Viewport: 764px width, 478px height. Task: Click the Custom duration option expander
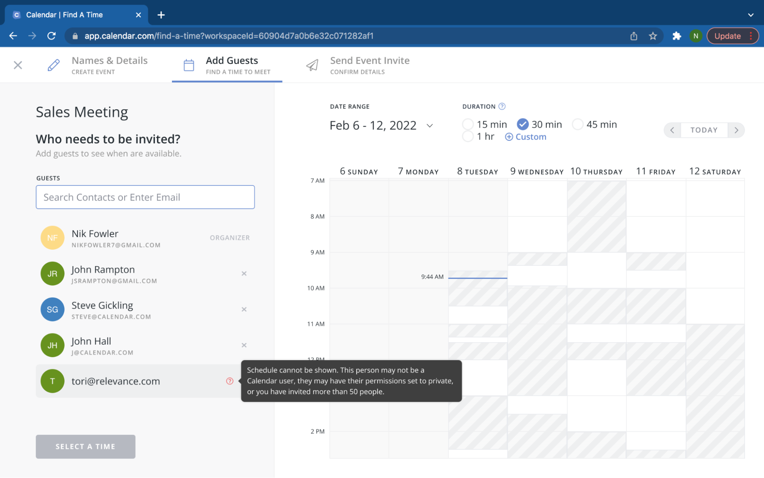coord(526,136)
